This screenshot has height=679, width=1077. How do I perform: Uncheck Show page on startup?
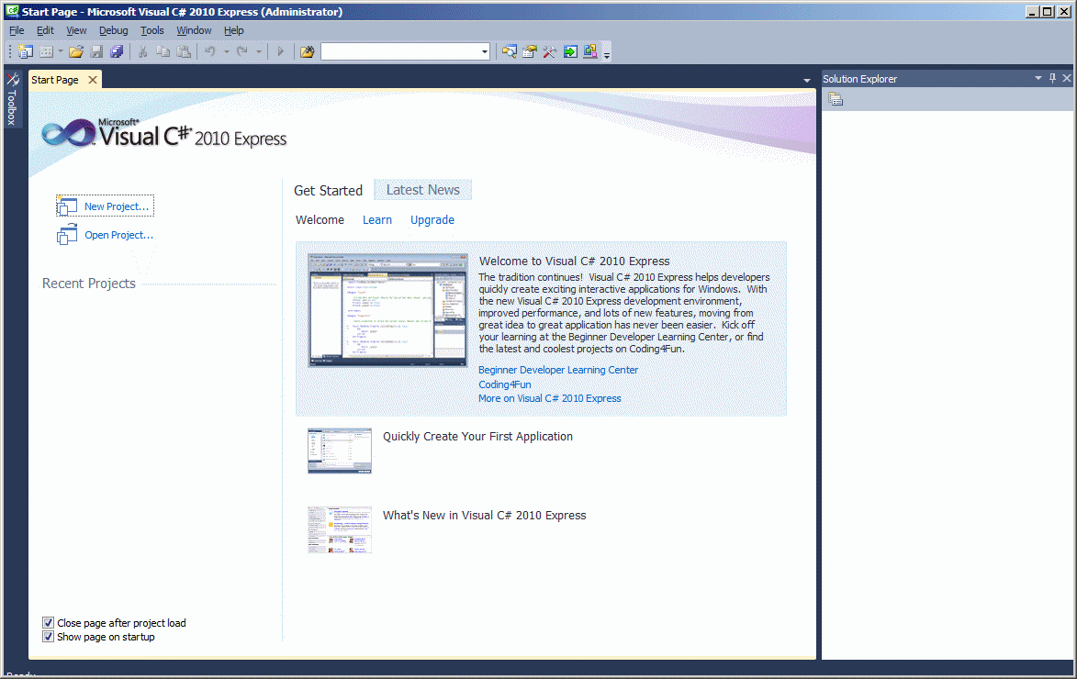(49, 637)
